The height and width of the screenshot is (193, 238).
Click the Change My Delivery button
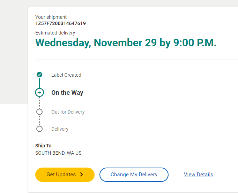click(134, 175)
